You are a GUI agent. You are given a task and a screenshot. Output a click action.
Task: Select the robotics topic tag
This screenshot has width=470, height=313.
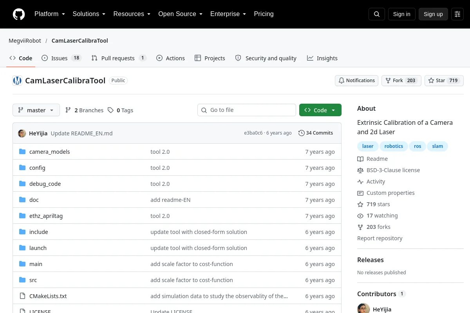coord(394,146)
